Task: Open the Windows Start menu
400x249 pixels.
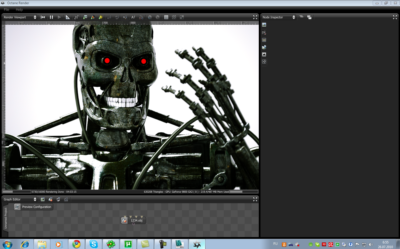Action: [x=8, y=244]
